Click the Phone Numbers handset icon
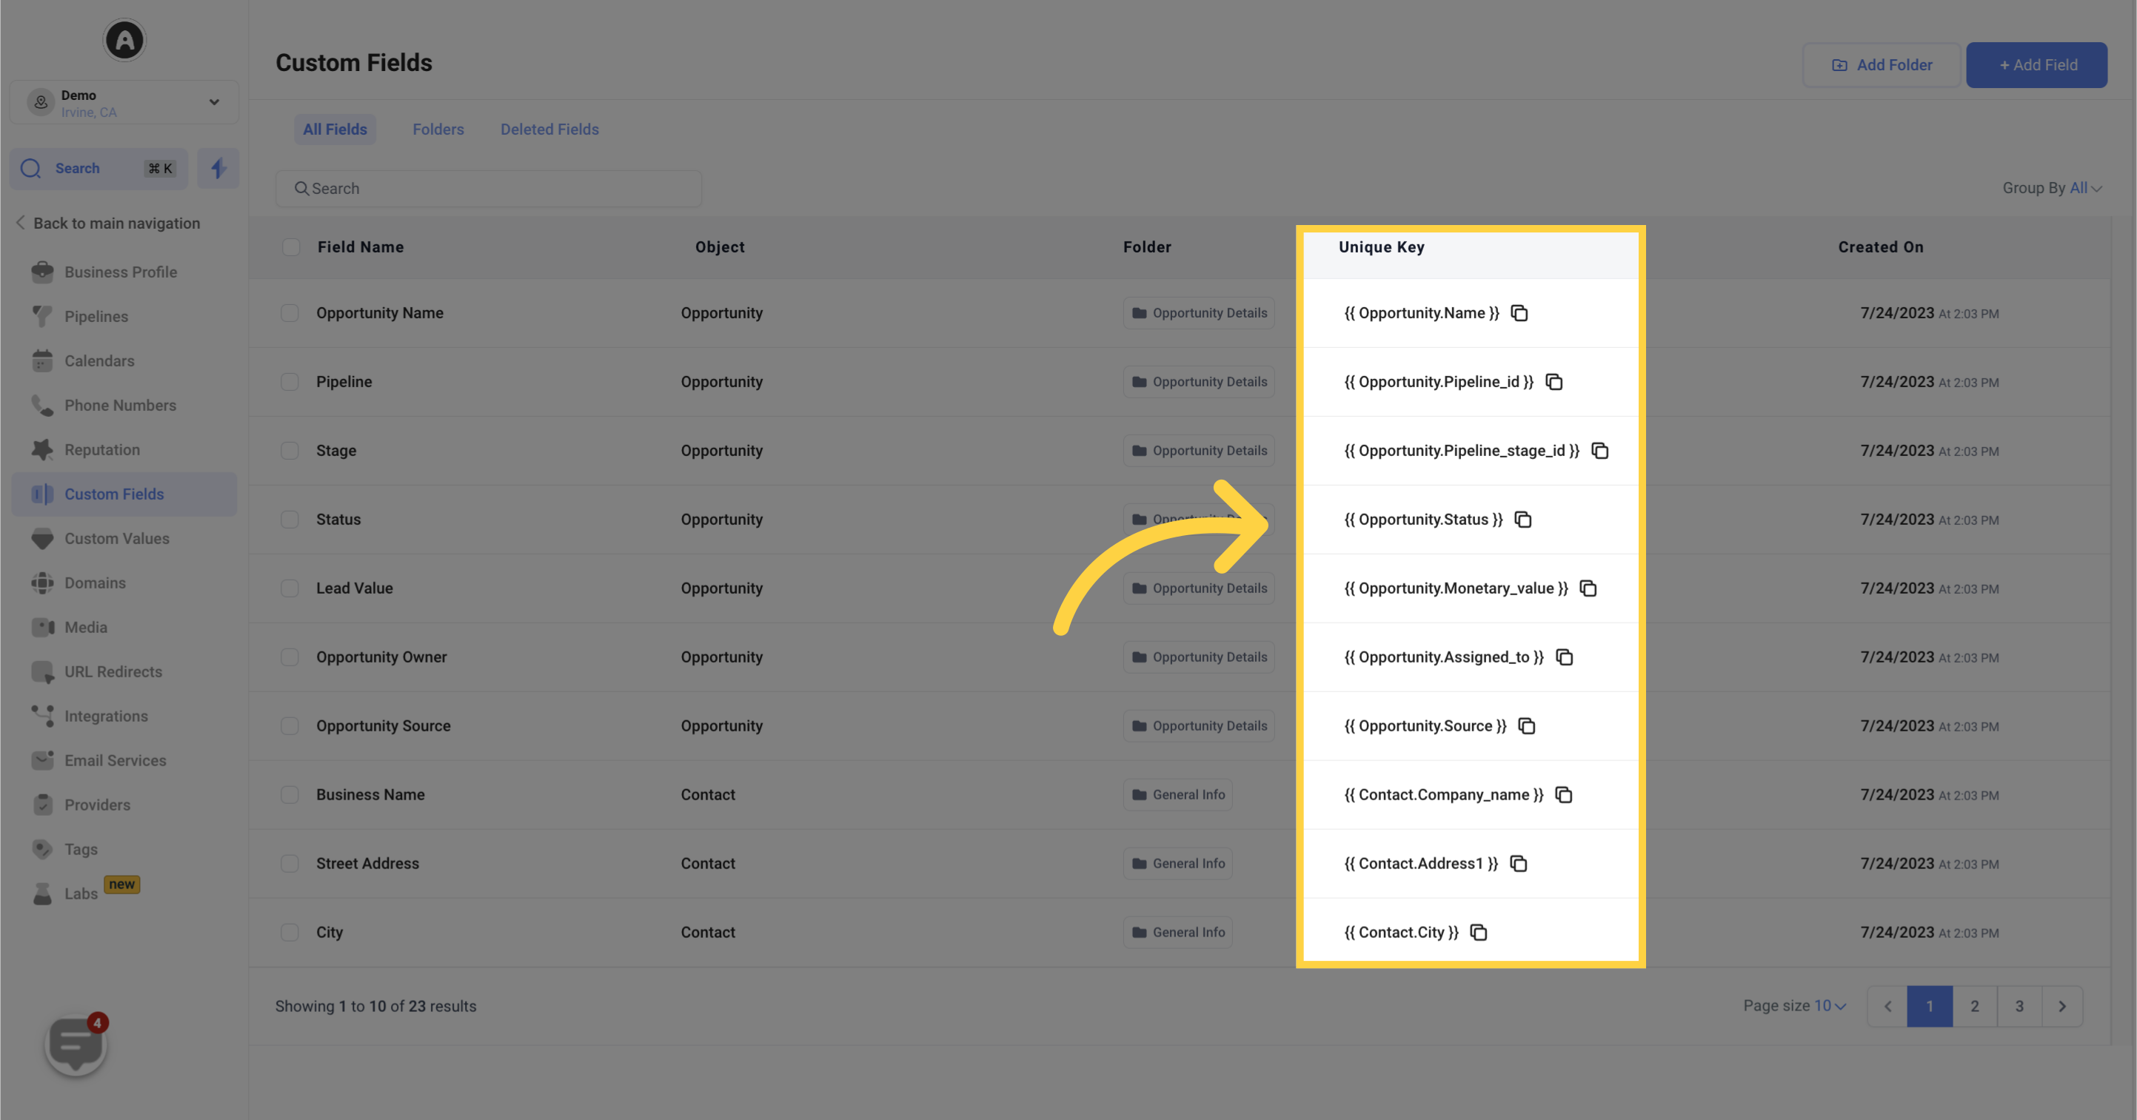 click(42, 405)
